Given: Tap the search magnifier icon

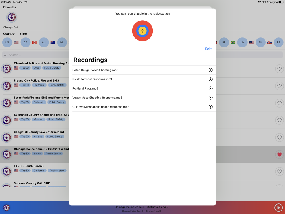Looking at the screenshot, I should click(x=5, y=55).
